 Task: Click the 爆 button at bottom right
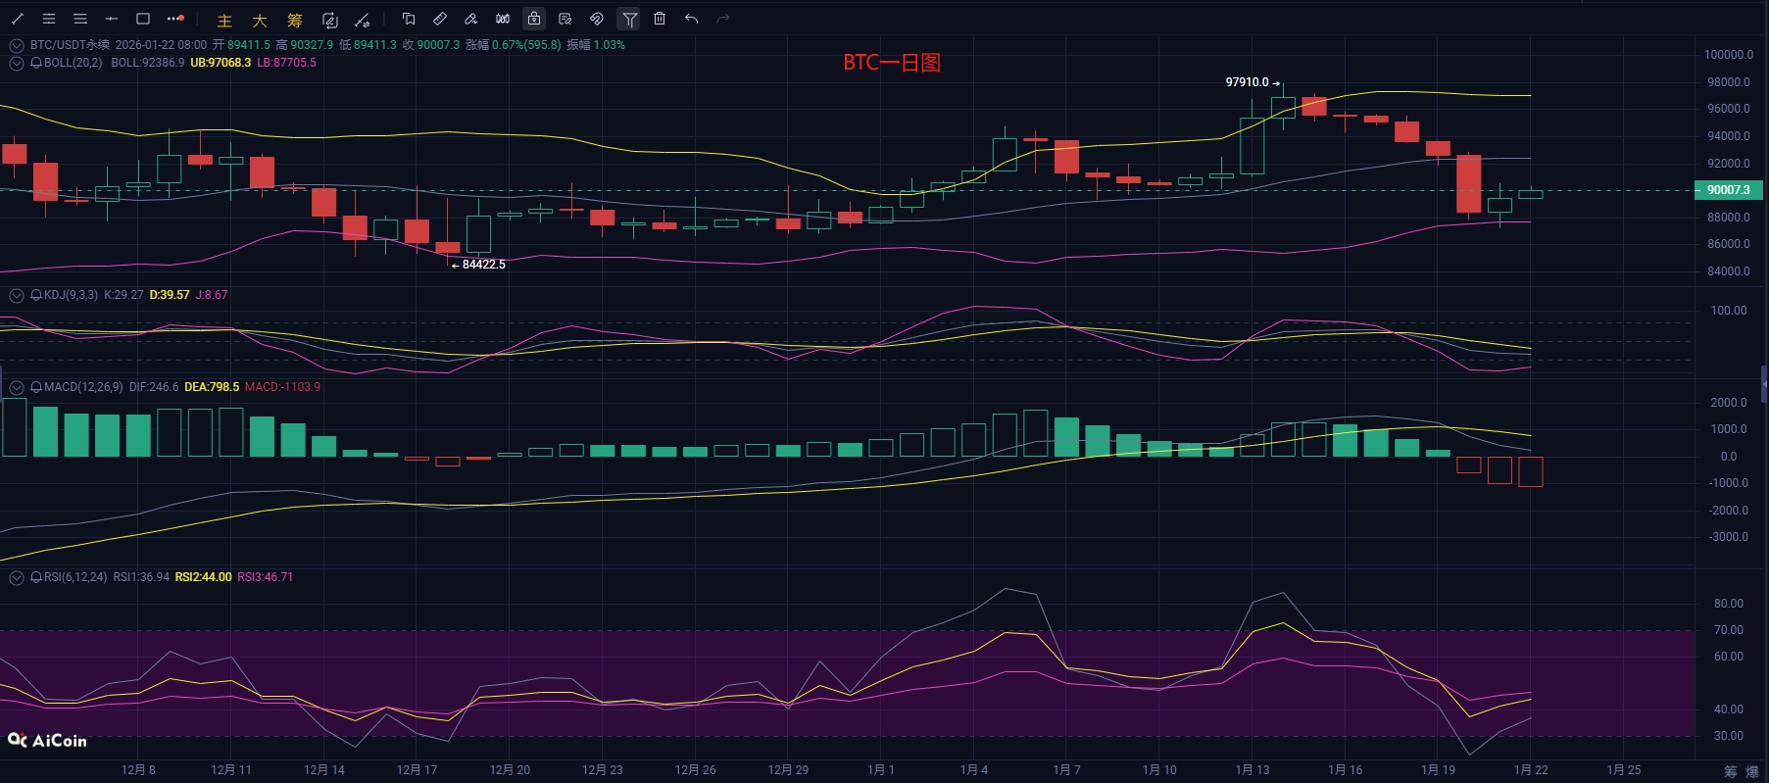pyautogui.click(x=1752, y=771)
